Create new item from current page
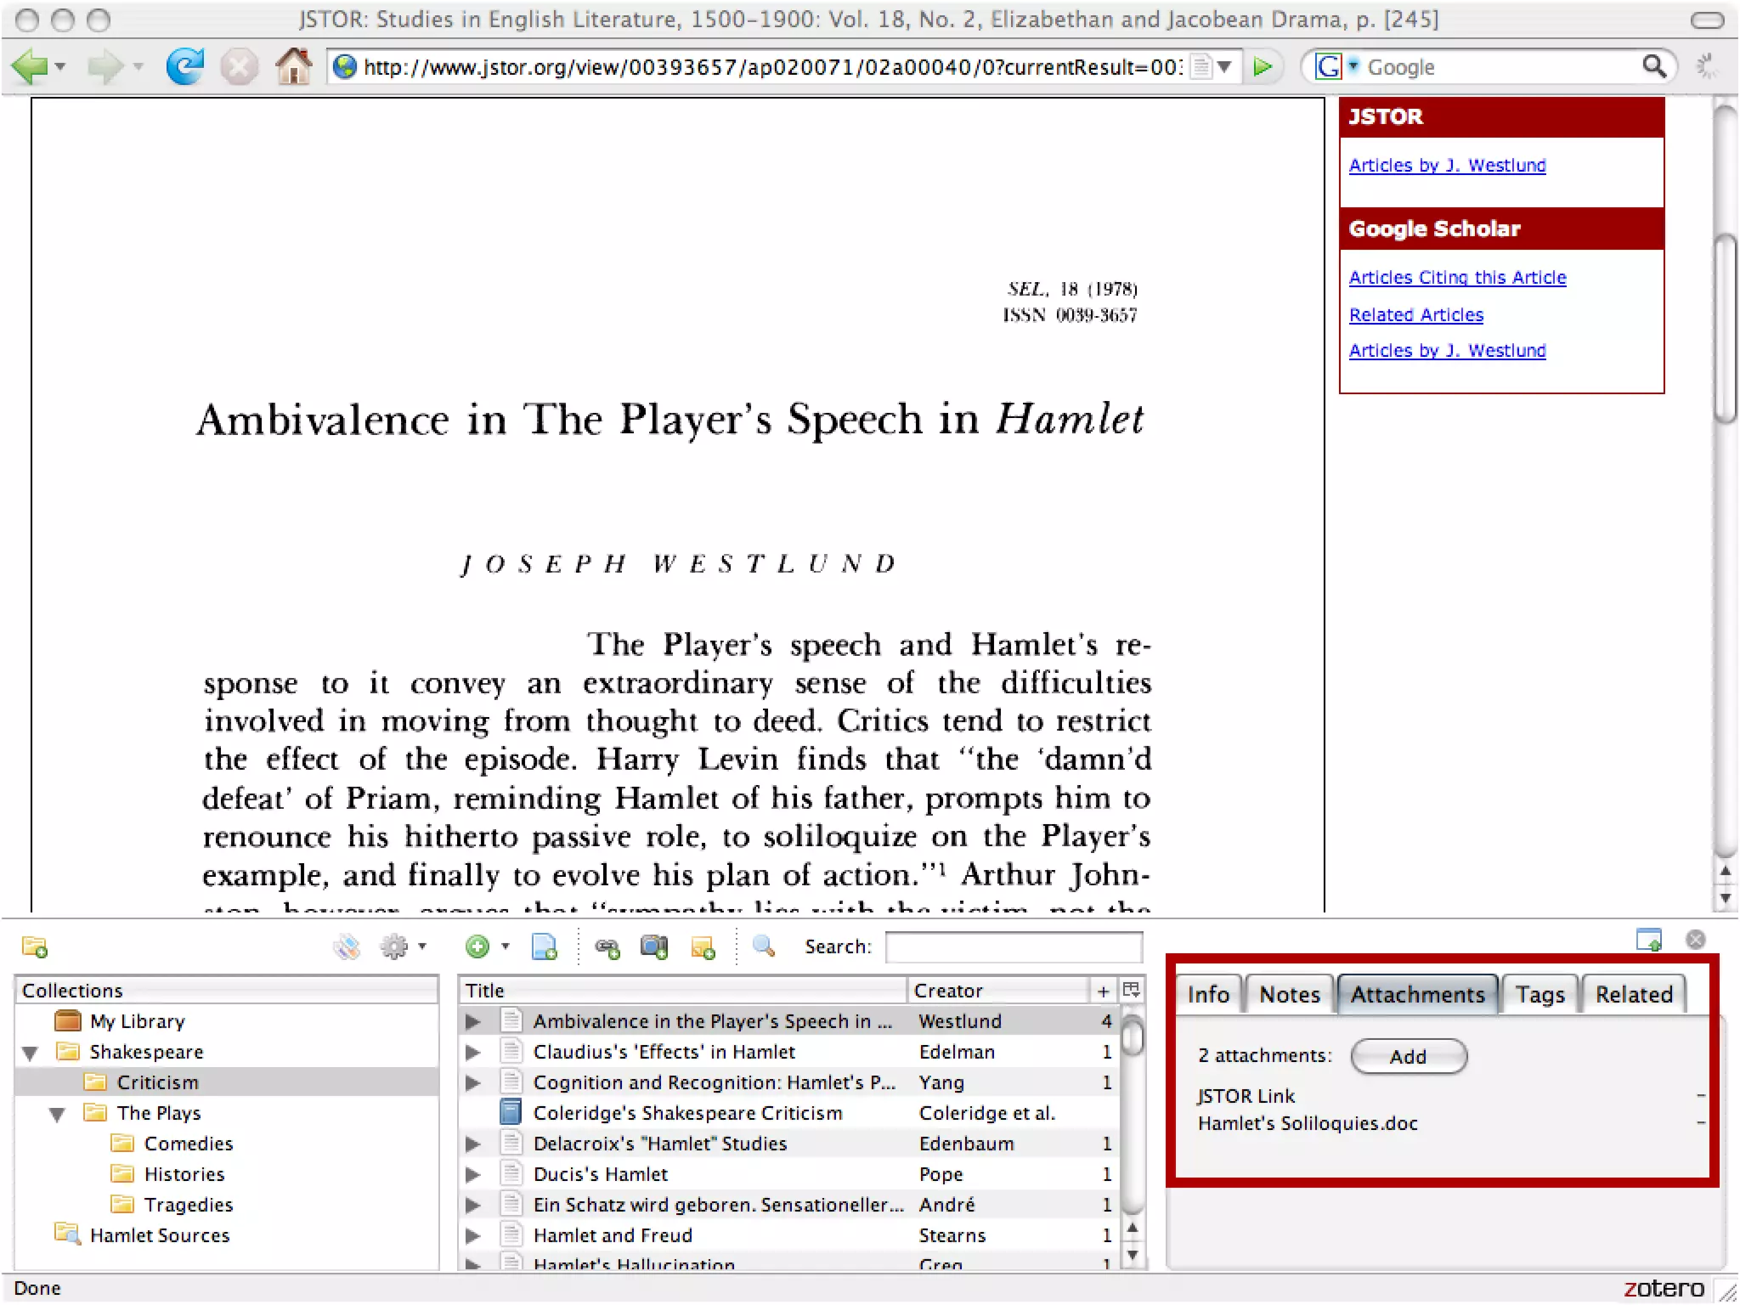The image size is (1740, 1305). (x=544, y=946)
